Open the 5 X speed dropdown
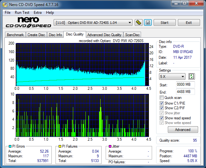This screenshot has width=206, height=168. pyautogui.click(x=172, y=77)
